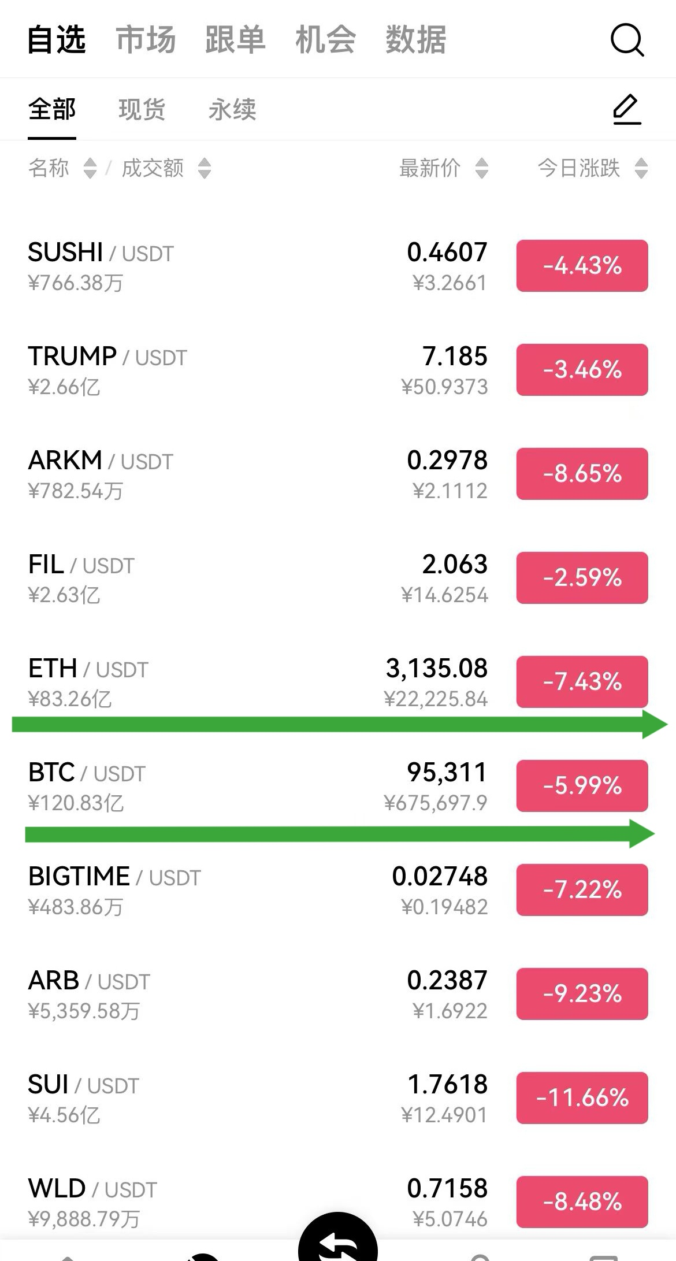Sort list by 名称 arrows
The image size is (676, 1261).
point(90,168)
